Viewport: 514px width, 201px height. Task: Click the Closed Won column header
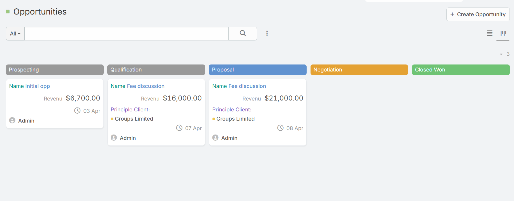coord(460,70)
